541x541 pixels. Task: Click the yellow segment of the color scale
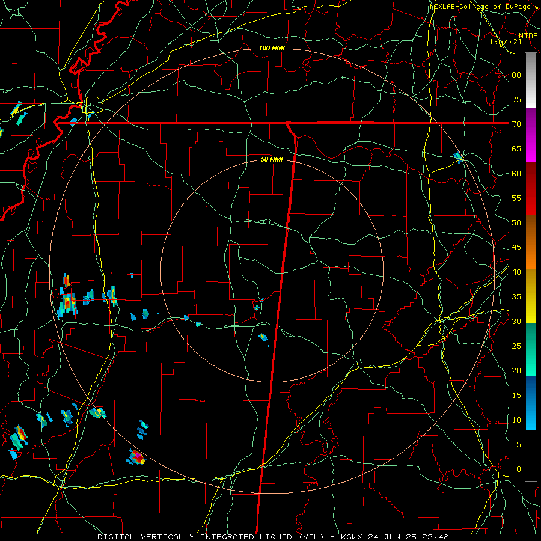[531, 296]
